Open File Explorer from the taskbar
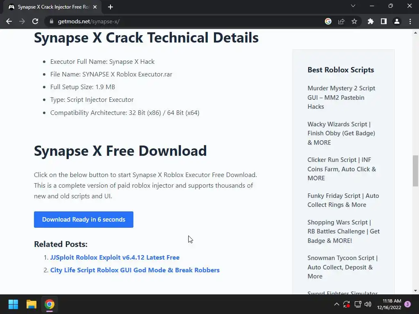The width and height of the screenshot is (419, 314). coord(31,304)
